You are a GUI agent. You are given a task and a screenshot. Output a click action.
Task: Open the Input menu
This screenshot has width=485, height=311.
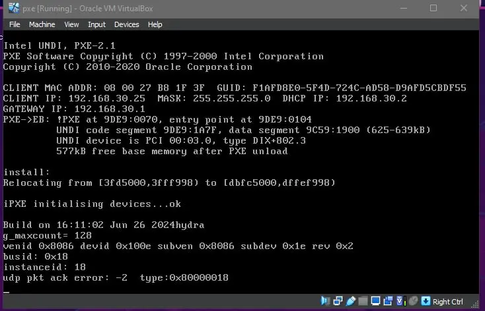(96, 24)
